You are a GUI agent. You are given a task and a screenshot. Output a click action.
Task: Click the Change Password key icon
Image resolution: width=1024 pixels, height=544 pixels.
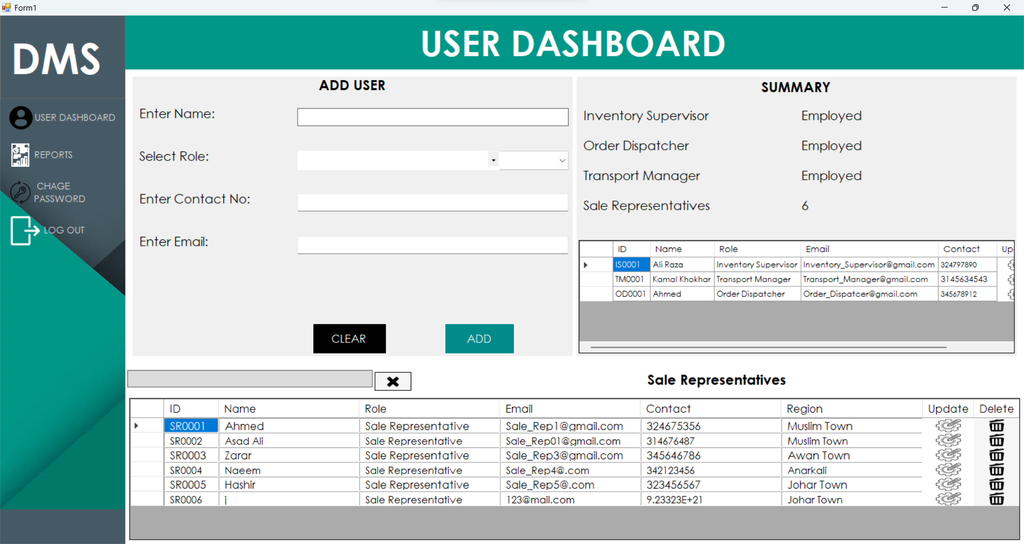point(20,193)
